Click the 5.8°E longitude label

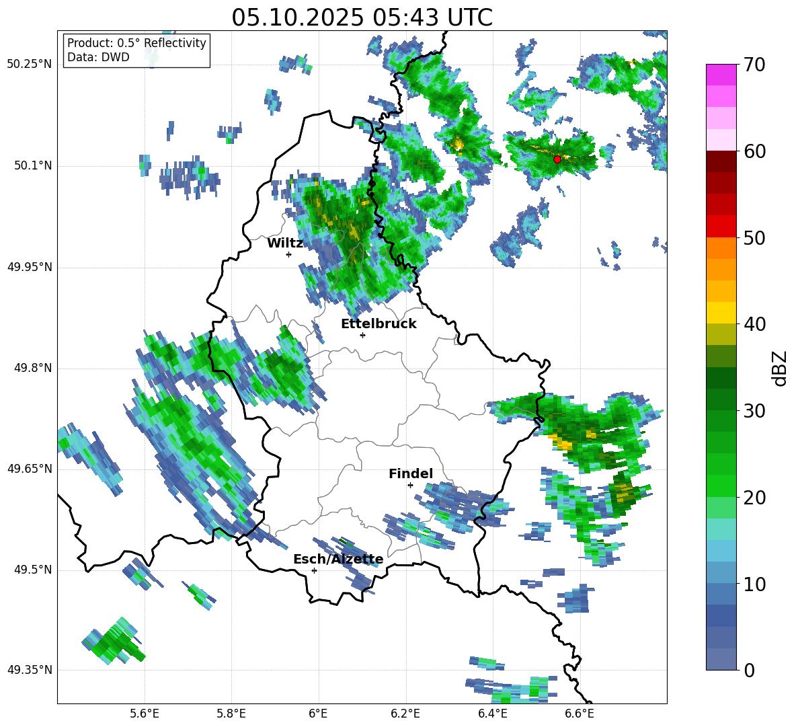[231, 714]
